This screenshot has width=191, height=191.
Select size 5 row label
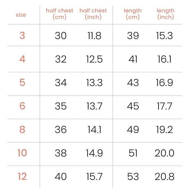click(x=22, y=82)
